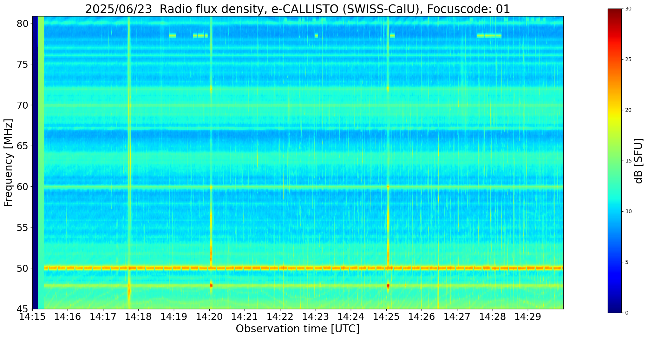Screen dimensions: 648x338
Task: Click the 14:23 time tick label
Action: point(316,317)
